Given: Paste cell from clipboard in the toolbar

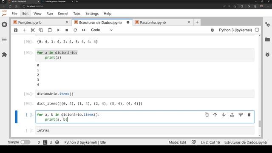Looking at the screenshot, I should click(x=50, y=30).
